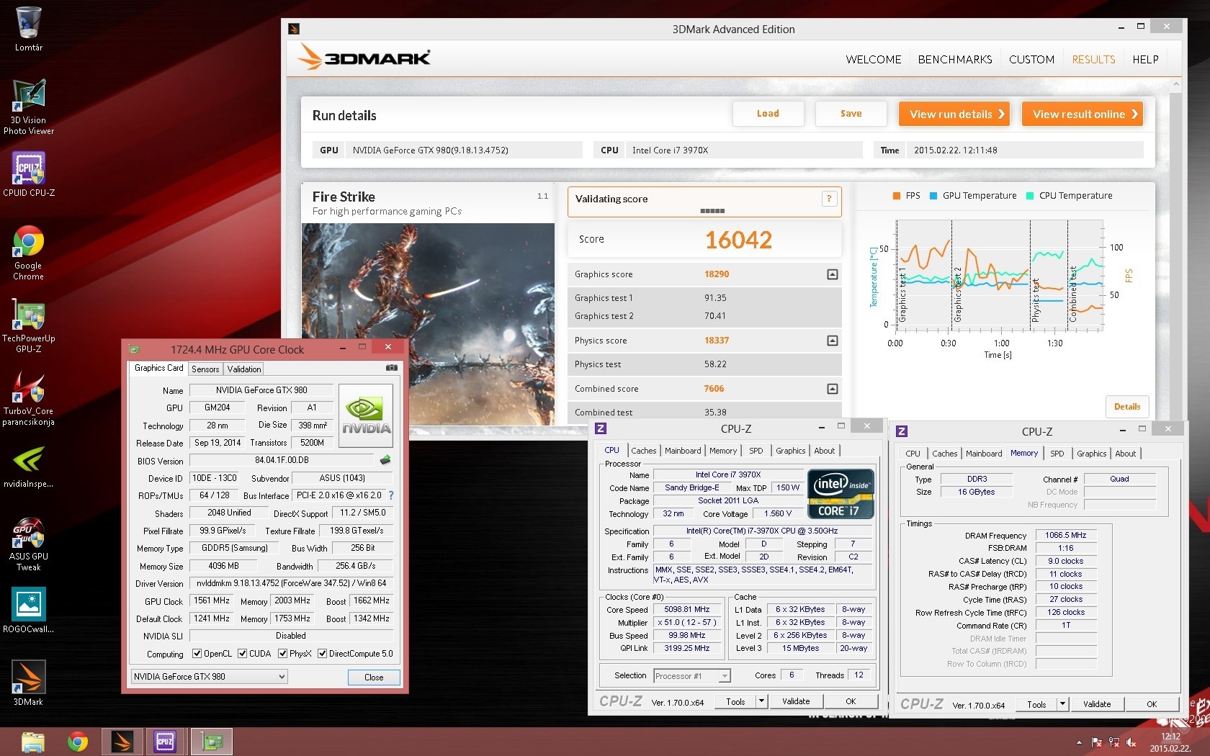Screen dimensions: 1210x756
Task: Open Lomtár recycle bin desktop icon
Action: point(29,29)
